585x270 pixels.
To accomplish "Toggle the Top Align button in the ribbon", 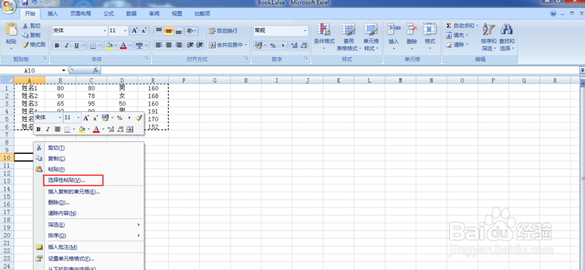I will [159, 30].
